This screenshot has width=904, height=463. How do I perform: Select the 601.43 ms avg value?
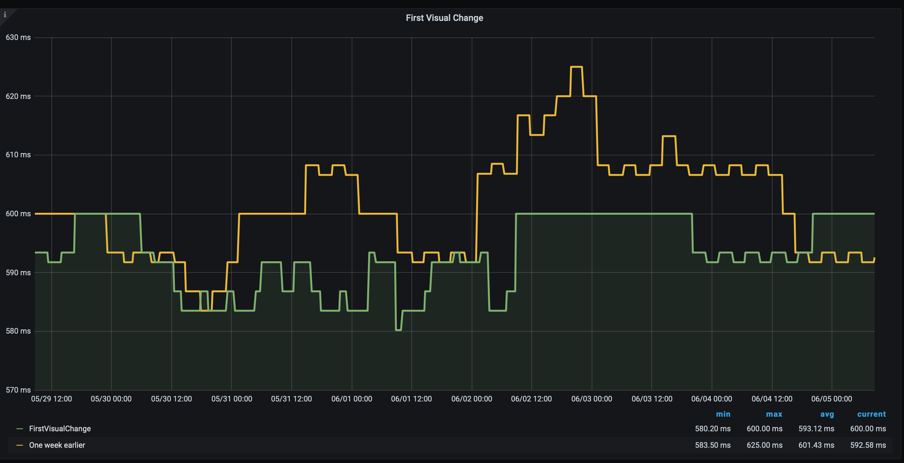pyautogui.click(x=816, y=445)
